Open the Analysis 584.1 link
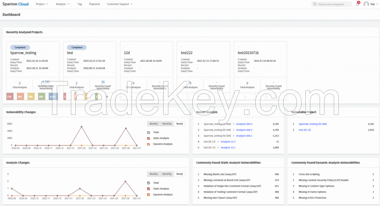 [x=244, y=136]
